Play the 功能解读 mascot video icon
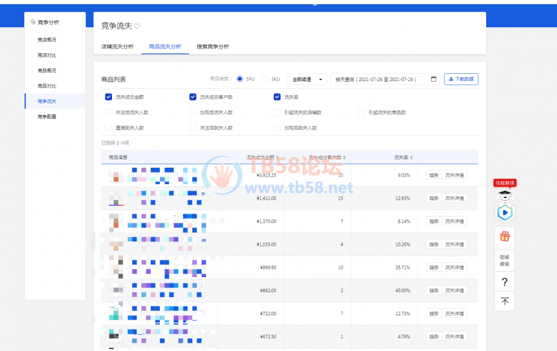This screenshot has height=351, width=557. pyautogui.click(x=504, y=212)
